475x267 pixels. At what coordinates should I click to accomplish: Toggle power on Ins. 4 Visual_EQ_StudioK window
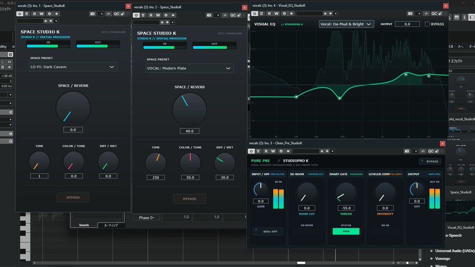point(255,13)
